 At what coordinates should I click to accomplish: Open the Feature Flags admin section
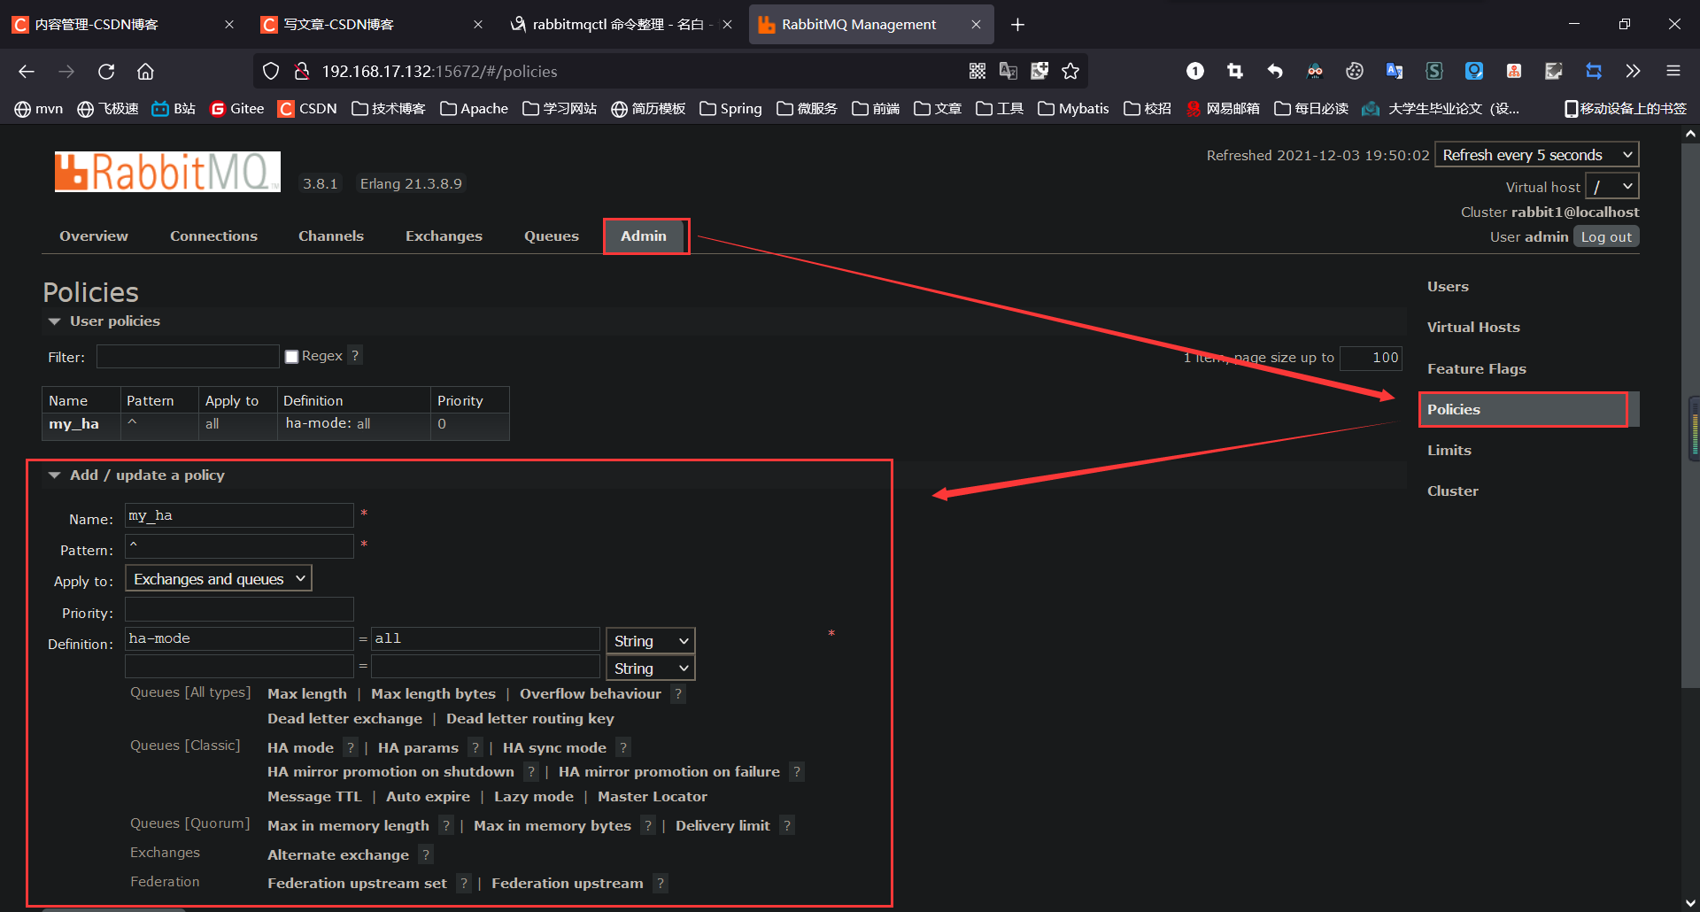point(1477,368)
